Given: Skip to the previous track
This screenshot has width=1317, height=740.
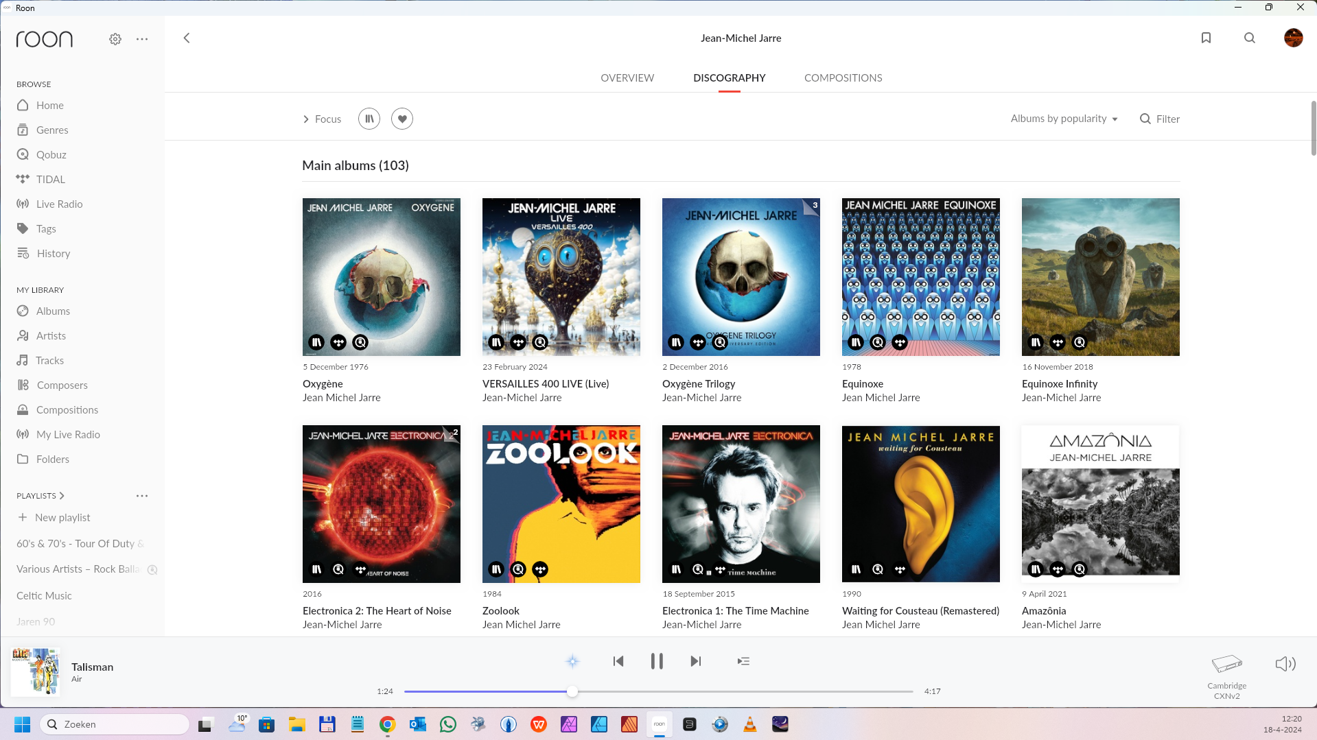Looking at the screenshot, I should point(618,661).
